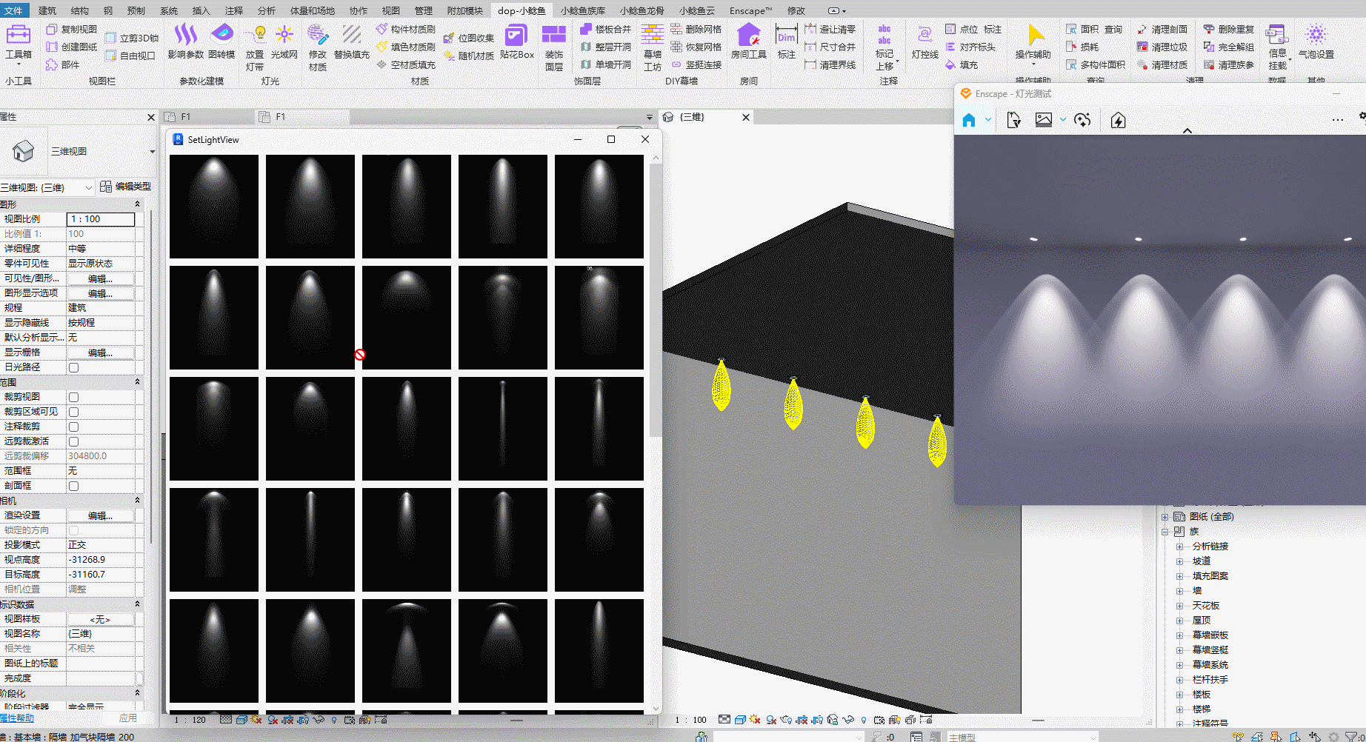Click the 视图样板 <无> button

click(101, 619)
